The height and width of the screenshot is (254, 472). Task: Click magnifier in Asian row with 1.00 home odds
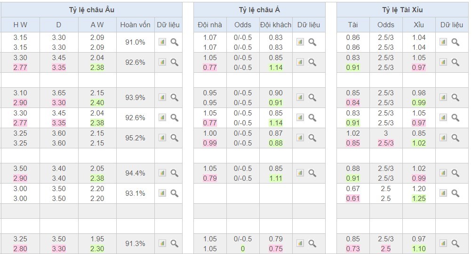pyautogui.click(x=312, y=138)
